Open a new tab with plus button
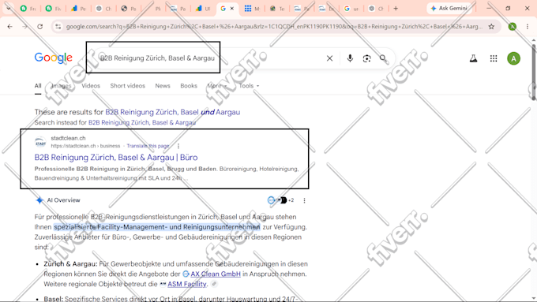537x302 pixels. [x=396, y=9]
